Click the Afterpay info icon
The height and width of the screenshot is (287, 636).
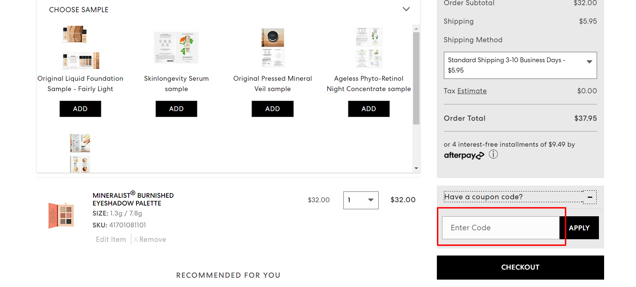coord(493,154)
